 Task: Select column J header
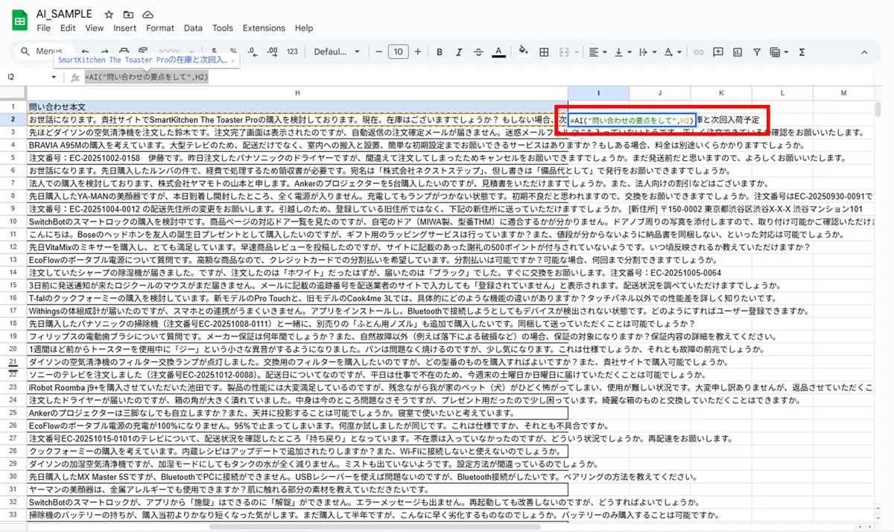click(659, 93)
